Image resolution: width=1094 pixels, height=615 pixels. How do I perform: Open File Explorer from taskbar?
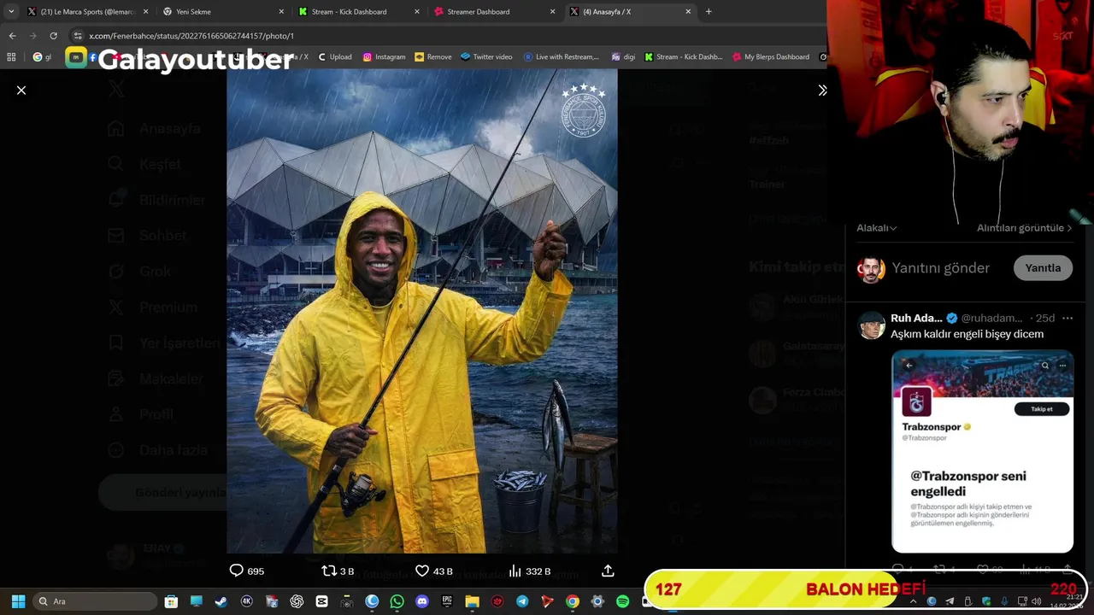pyautogui.click(x=472, y=601)
